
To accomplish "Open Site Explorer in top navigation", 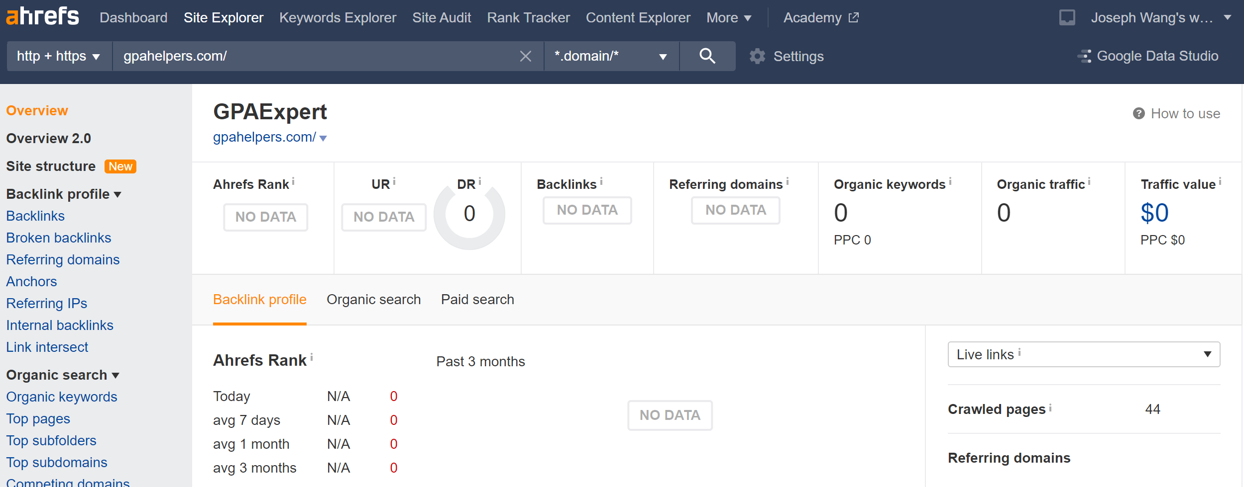I will coord(224,17).
